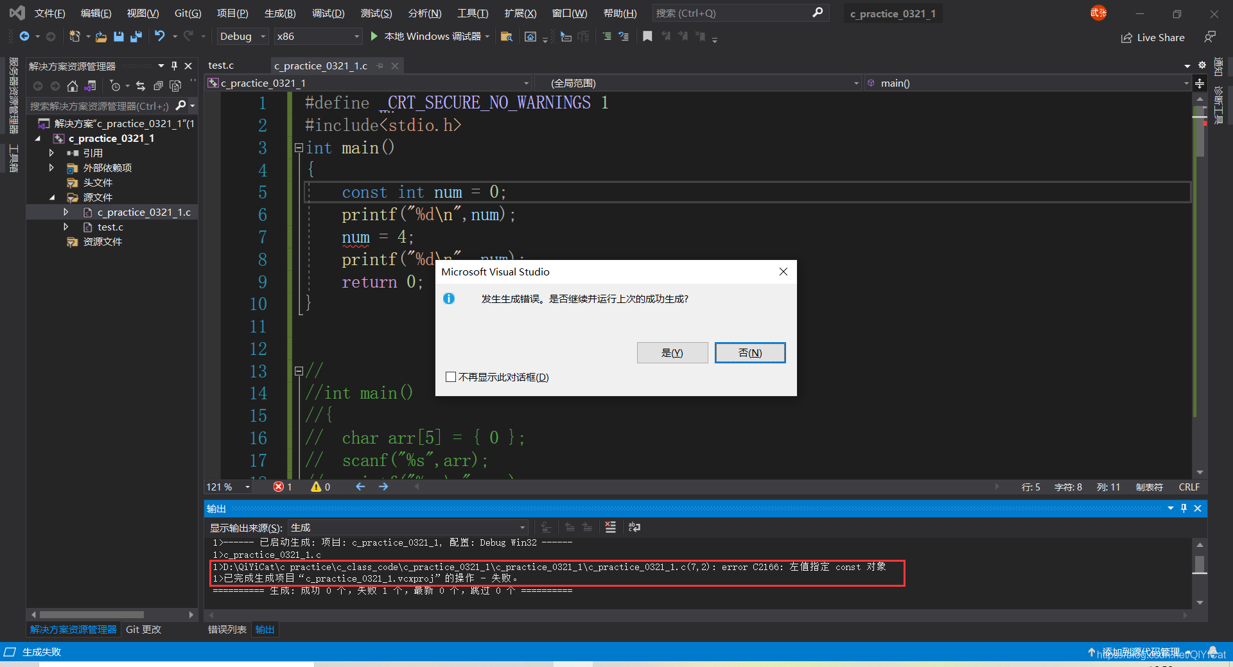Viewport: 1233px width, 667px height.
Task: Click the red error count indicator
Action: click(x=283, y=487)
